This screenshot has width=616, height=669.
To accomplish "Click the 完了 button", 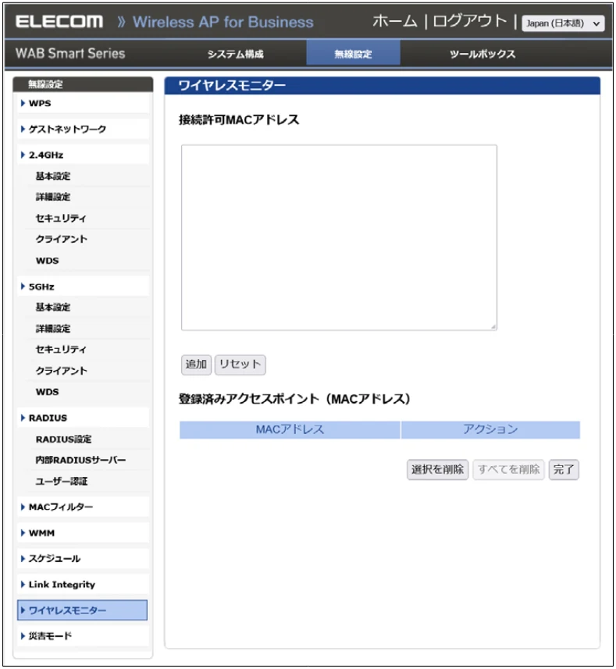I will coord(564,470).
